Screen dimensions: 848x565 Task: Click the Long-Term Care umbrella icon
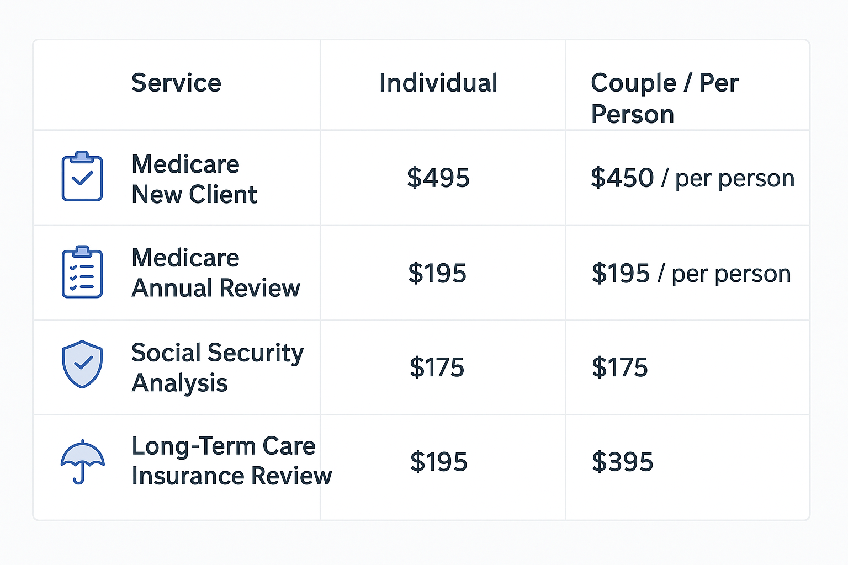pos(82,462)
